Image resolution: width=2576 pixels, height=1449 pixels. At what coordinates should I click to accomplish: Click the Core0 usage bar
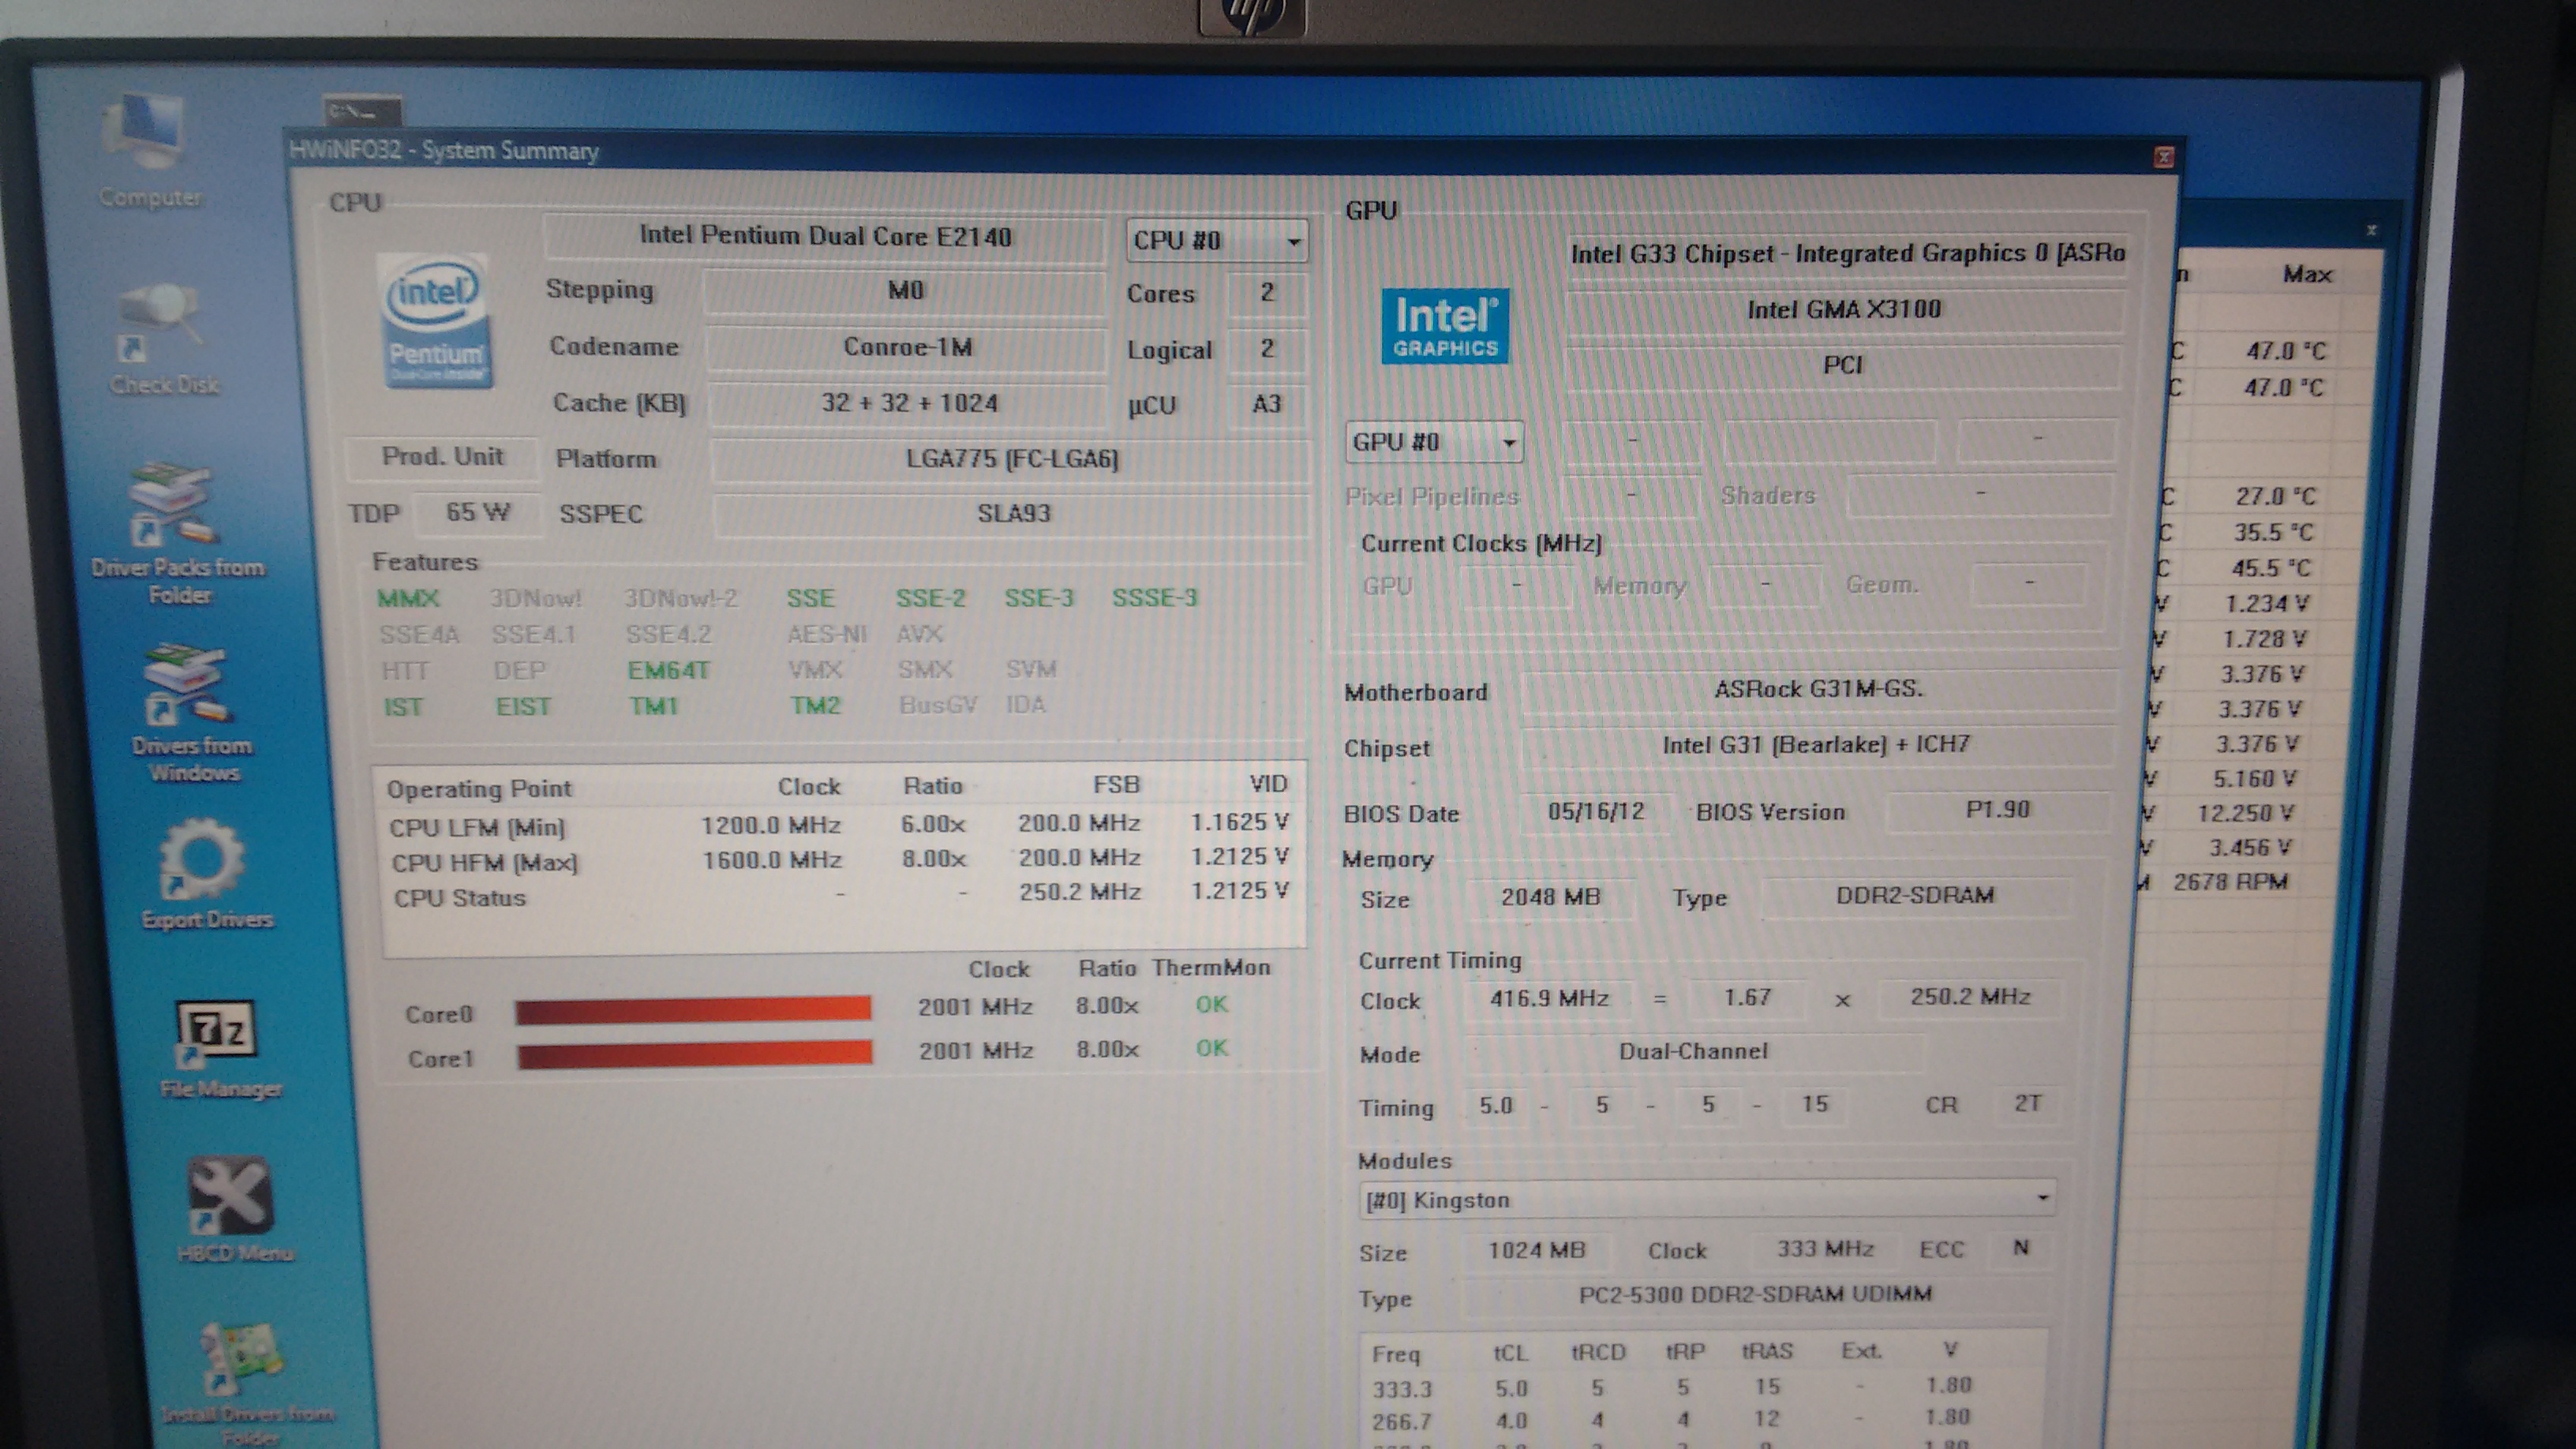[693, 1009]
